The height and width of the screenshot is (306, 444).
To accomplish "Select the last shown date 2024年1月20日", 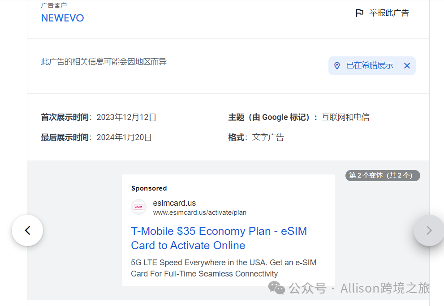I will [x=124, y=137].
